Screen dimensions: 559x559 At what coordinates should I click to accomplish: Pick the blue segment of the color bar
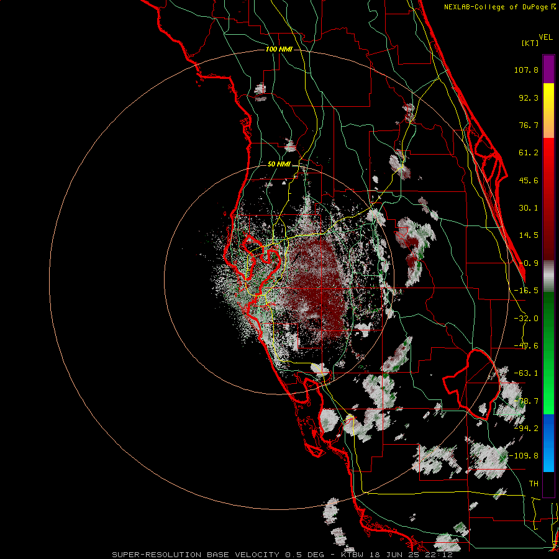(x=548, y=443)
